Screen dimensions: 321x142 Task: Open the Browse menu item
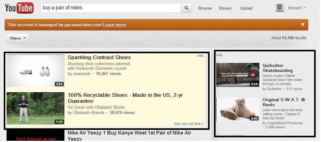click(x=205, y=8)
